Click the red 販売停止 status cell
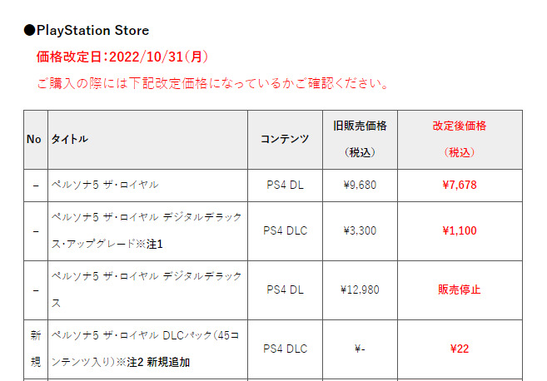Screen dimensions: 547x381 pyautogui.click(x=460, y=289)
